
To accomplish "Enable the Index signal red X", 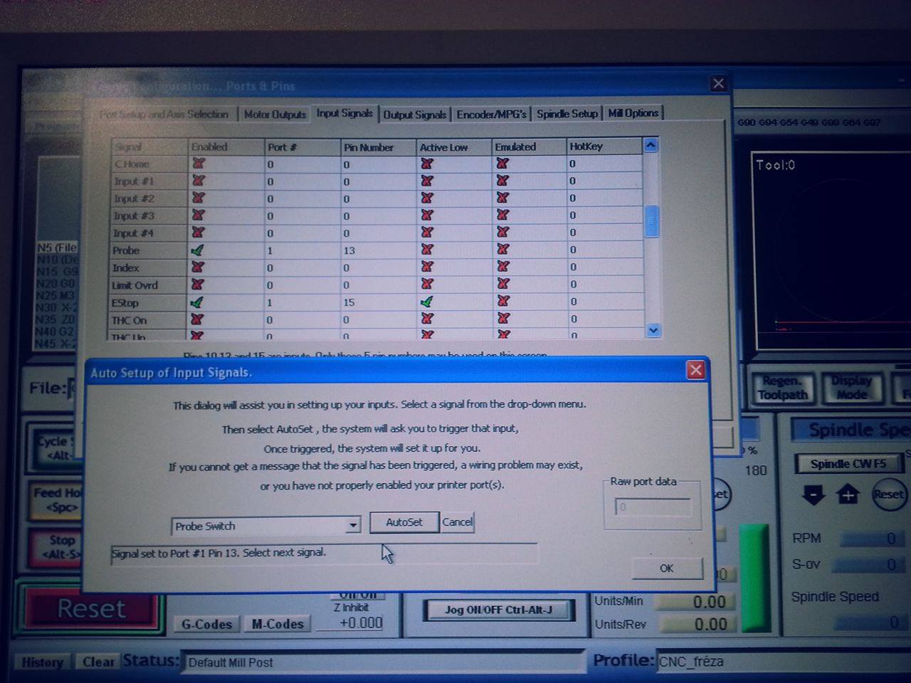I will point(198,268).
